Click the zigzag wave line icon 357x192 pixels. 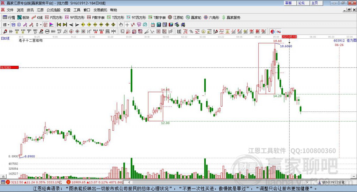[x=152, y=32]
